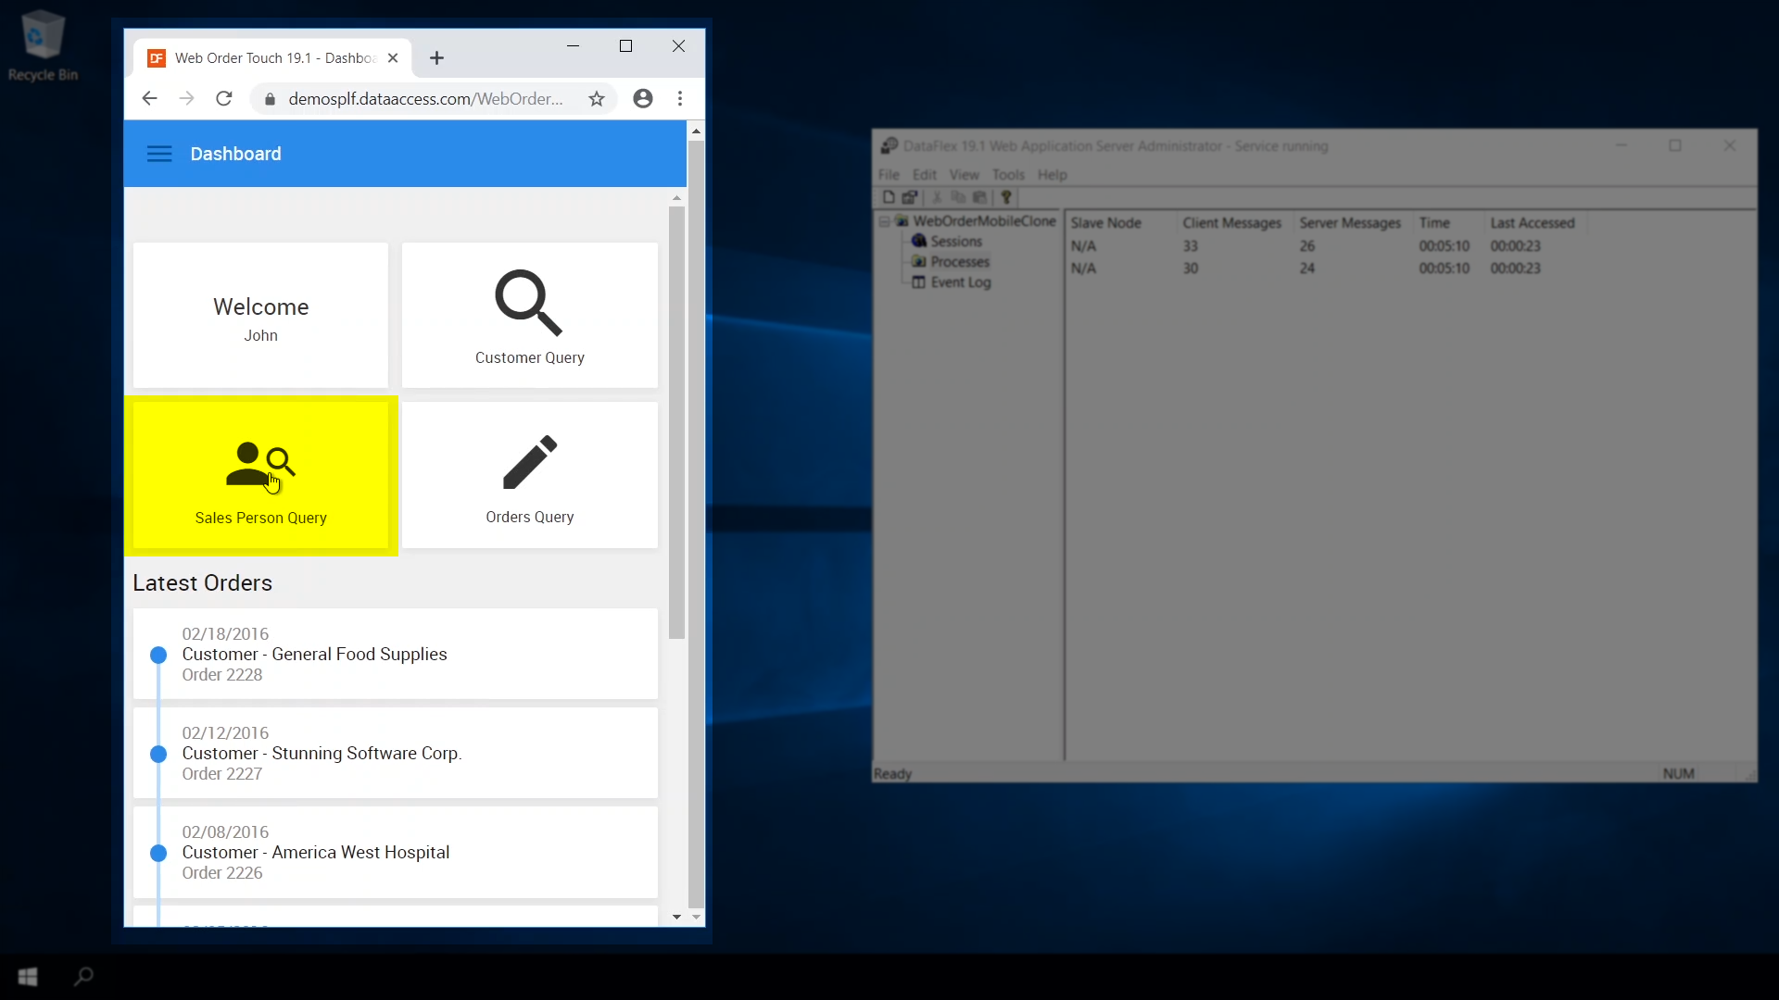Click the inner page vertical scrollbar thumb
1779x1000 pixels.
(676, 421)
